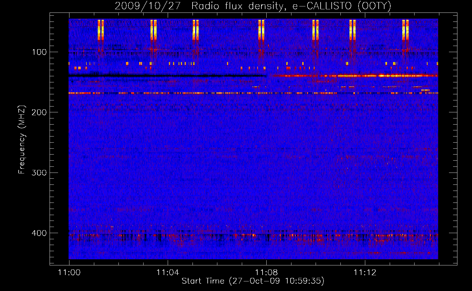Click the '200' frequency tick label

click(x=39, y=112)
